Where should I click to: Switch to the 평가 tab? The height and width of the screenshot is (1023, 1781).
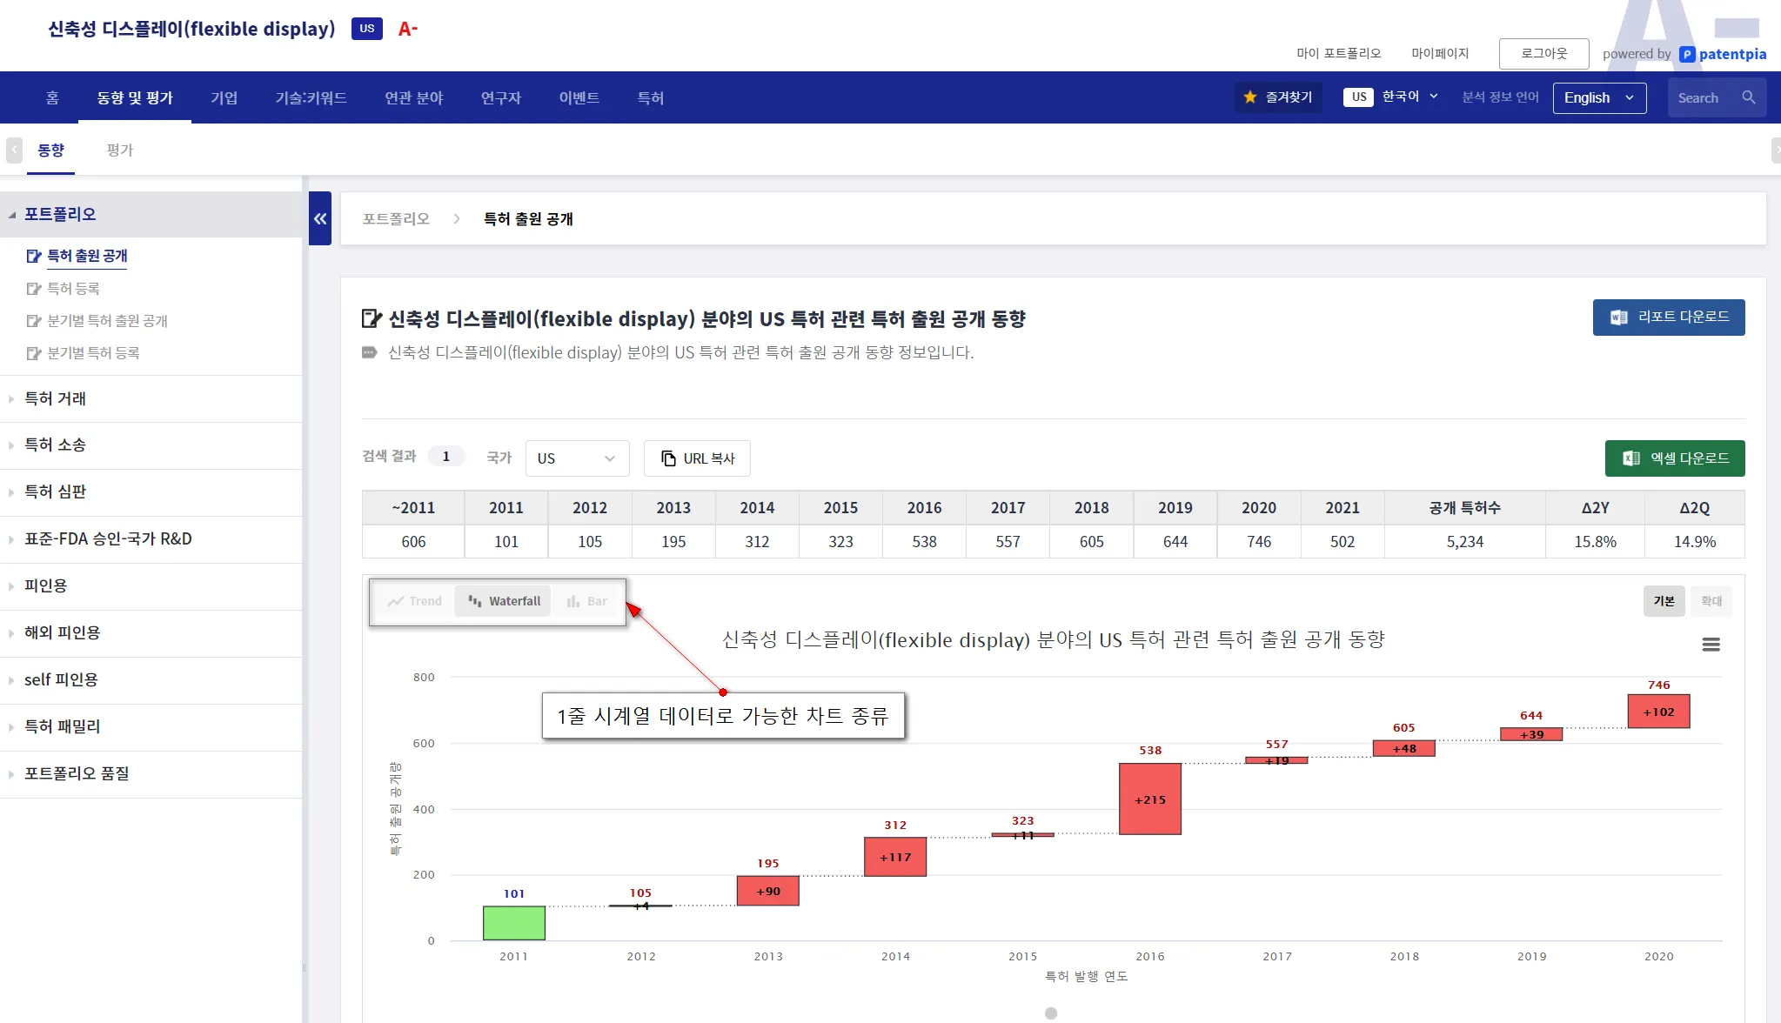[x=119, y=150]
